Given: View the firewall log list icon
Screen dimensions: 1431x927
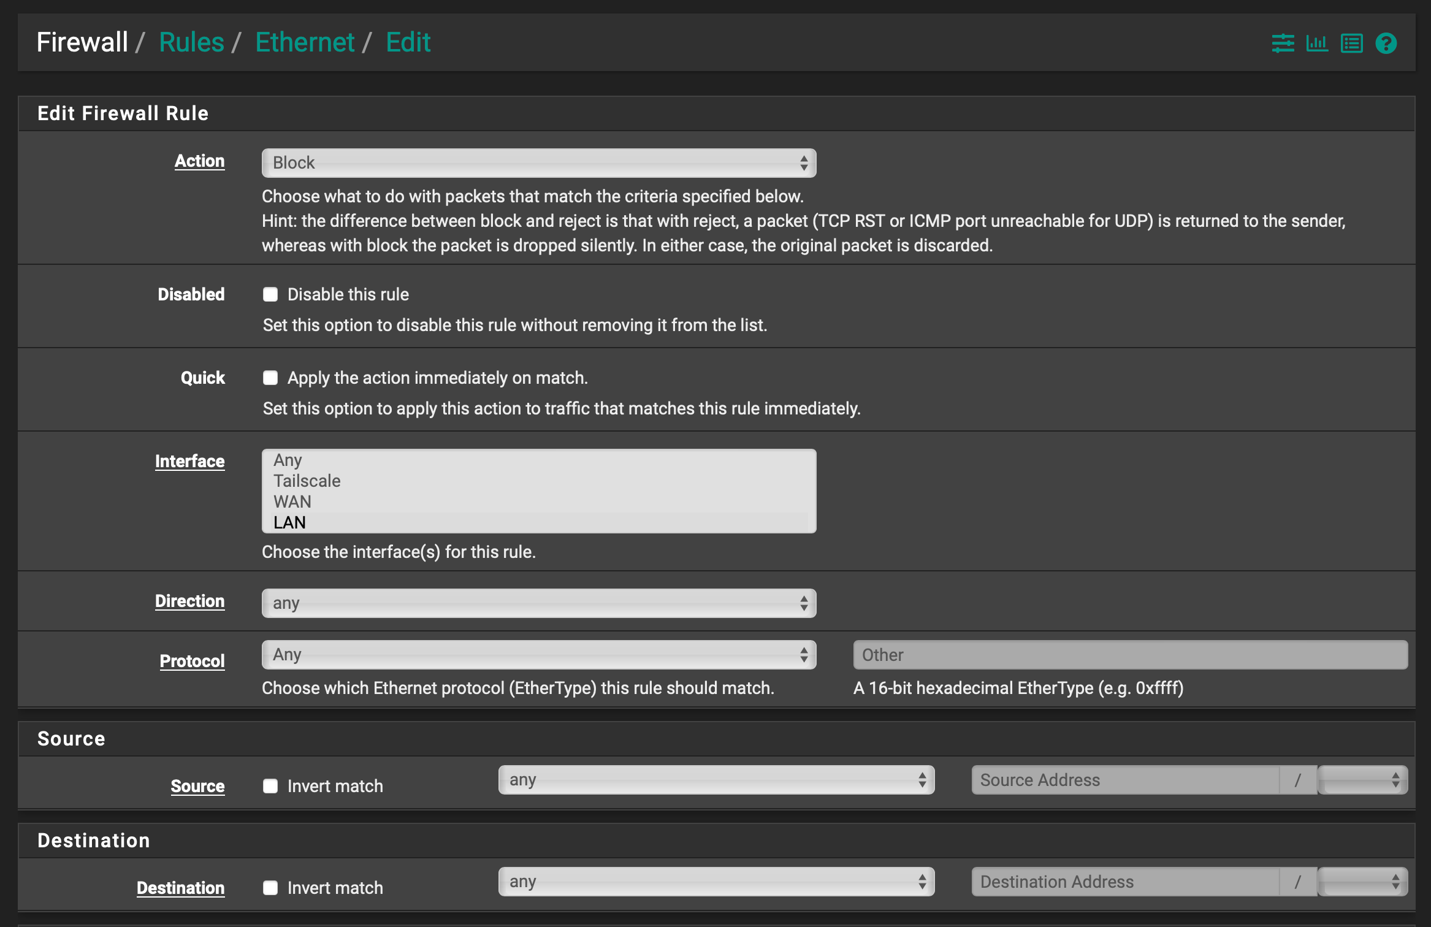Looking at the screenshot, I should 1351,43.
